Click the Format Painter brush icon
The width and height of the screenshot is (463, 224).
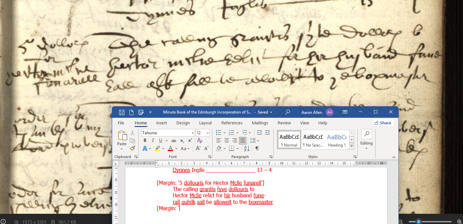tap(132, 148)
